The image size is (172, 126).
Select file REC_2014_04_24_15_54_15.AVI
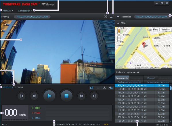tap(142, 117)
